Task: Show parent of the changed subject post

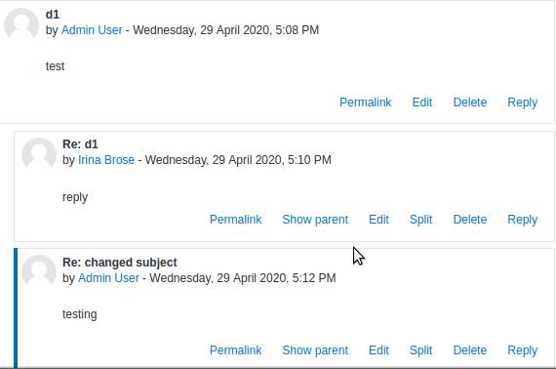Action: (x=315, y=350)
